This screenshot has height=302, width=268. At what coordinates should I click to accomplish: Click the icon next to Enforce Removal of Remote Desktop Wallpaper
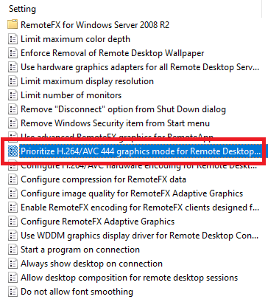(13, 53)
